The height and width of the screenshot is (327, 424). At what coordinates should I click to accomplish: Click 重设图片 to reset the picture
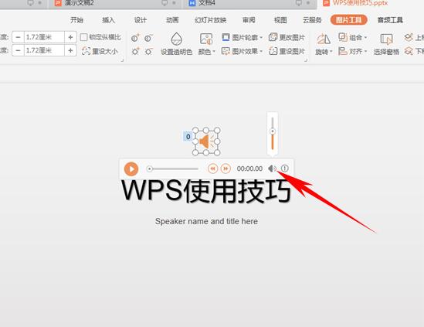pos(287,51)
